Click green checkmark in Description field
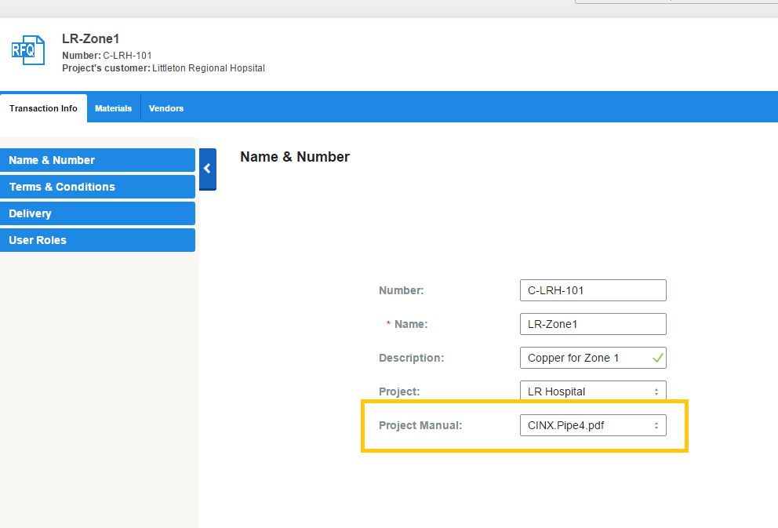Viewport: 778px width, 528px height. pos(658,358)
